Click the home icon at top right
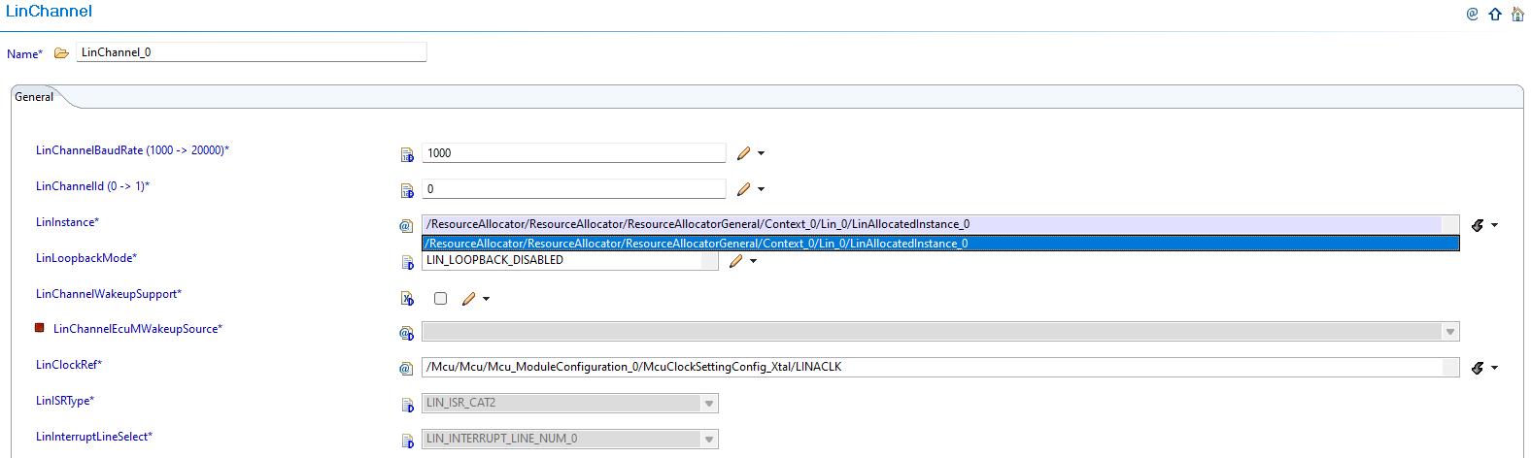This screenshot has height=458, width=1531. (x=1517, y=14)
